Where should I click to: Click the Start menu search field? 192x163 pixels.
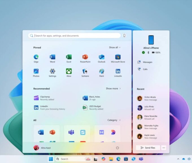(74, 36)
